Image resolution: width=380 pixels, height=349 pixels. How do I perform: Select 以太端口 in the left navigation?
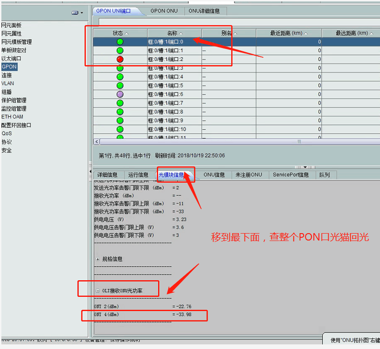(11, 59)
